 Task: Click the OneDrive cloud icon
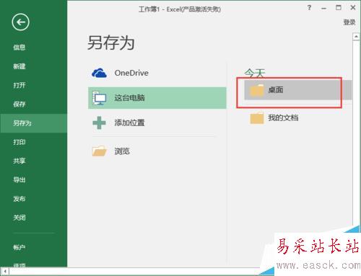click(x=99, y=73)
